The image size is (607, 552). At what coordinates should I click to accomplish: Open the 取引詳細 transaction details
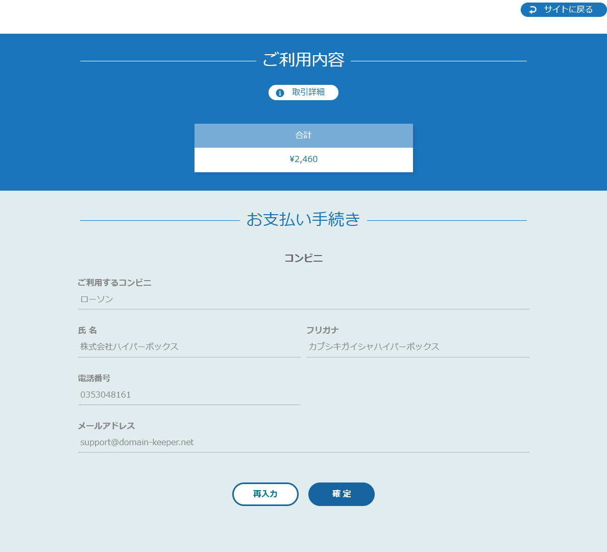tap(308, 93)
